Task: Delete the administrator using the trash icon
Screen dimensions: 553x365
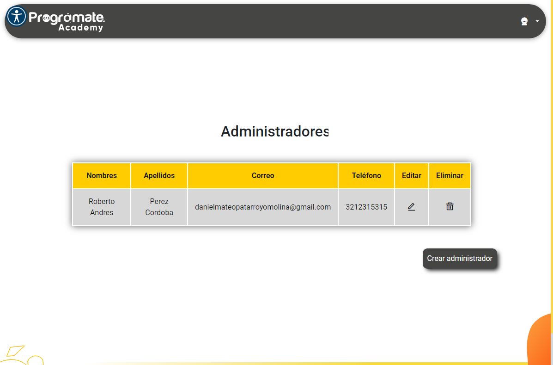Action: pos(450,206)
